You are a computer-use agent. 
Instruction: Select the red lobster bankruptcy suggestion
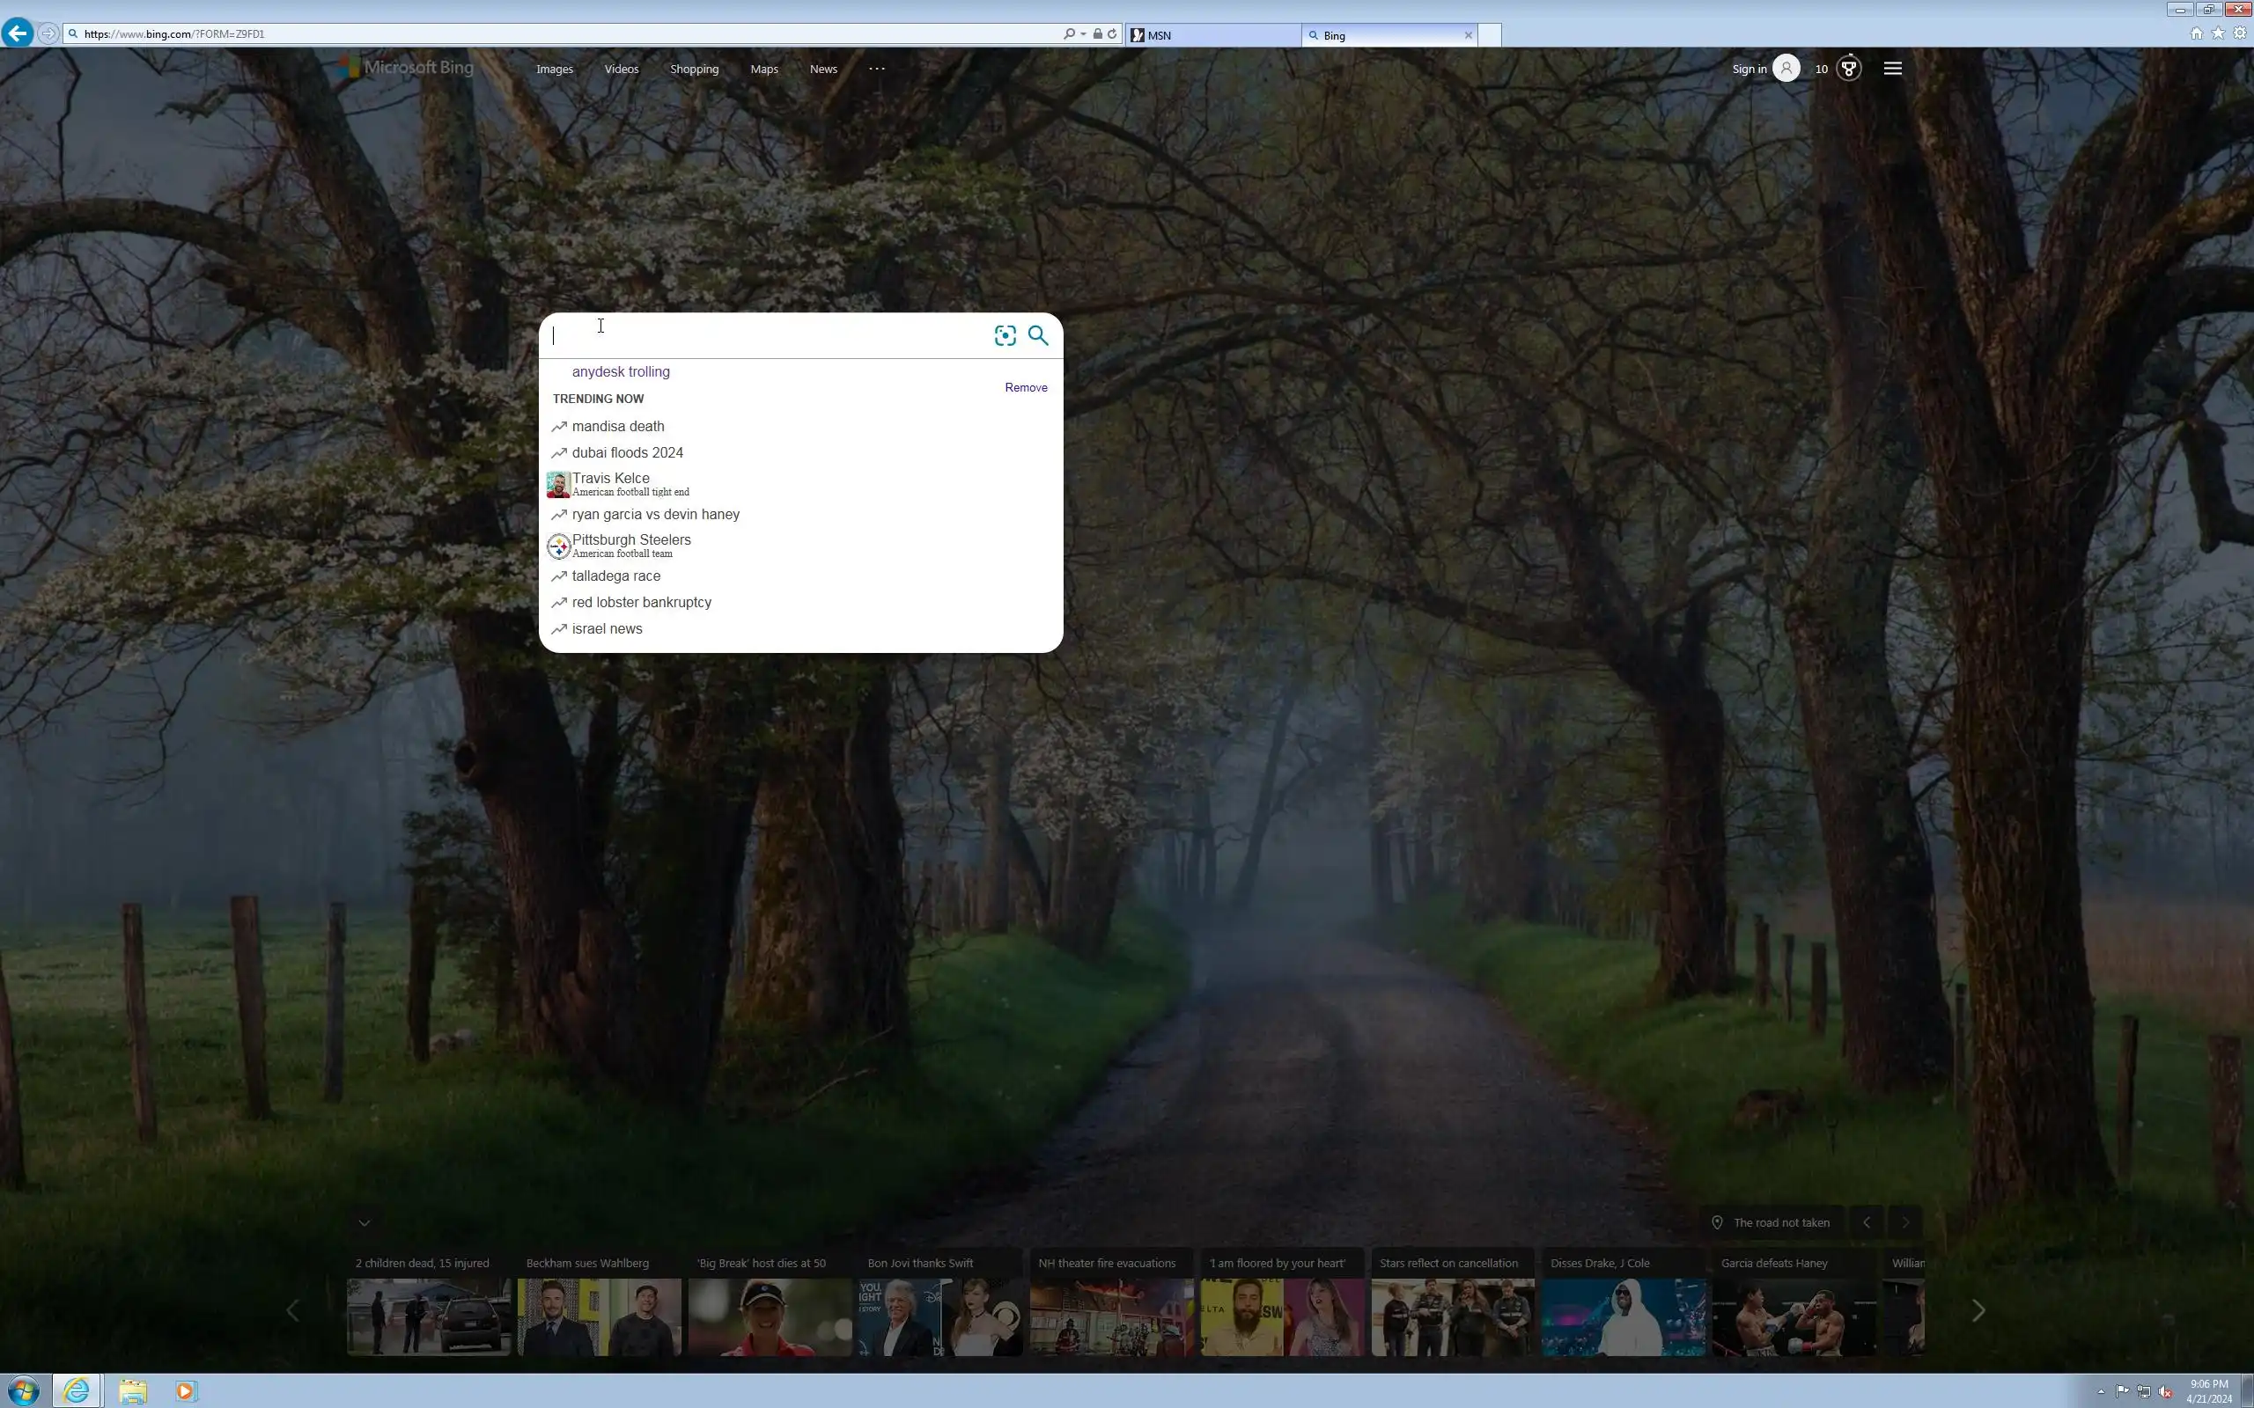[641, 603]
